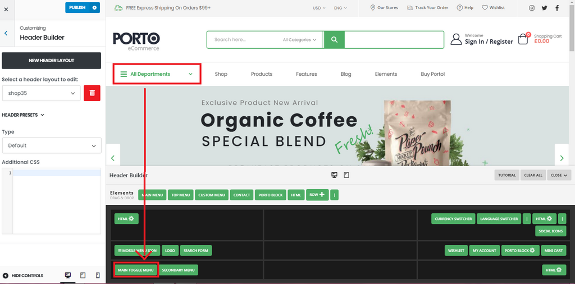Select My Account block

(x=484, y=251)
